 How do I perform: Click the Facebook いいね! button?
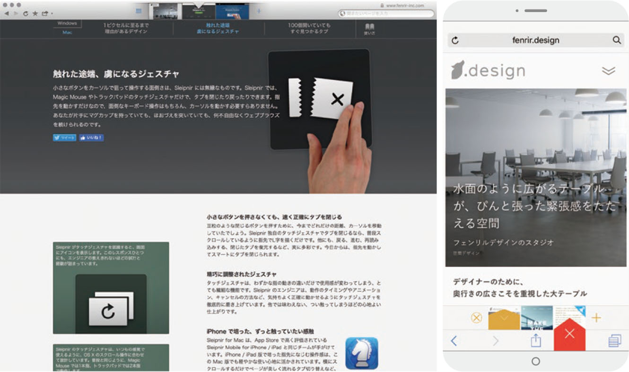(x=91, y=138)
